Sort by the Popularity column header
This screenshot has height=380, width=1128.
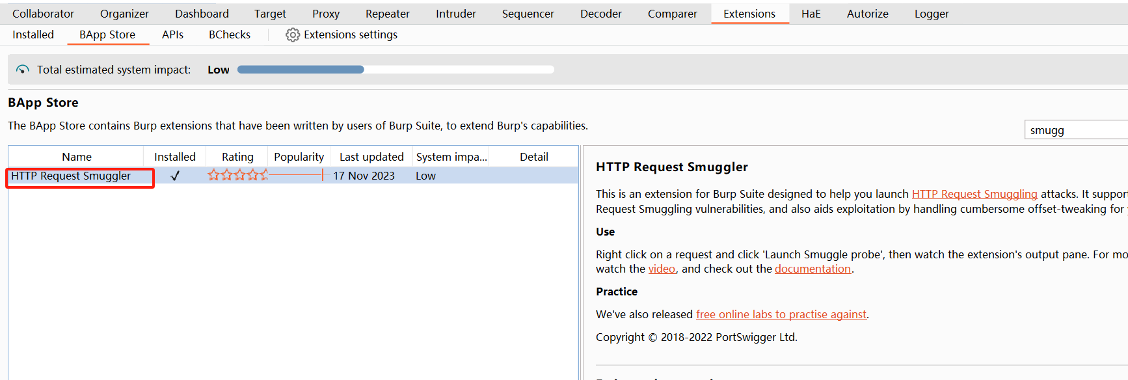coord(299,157)
